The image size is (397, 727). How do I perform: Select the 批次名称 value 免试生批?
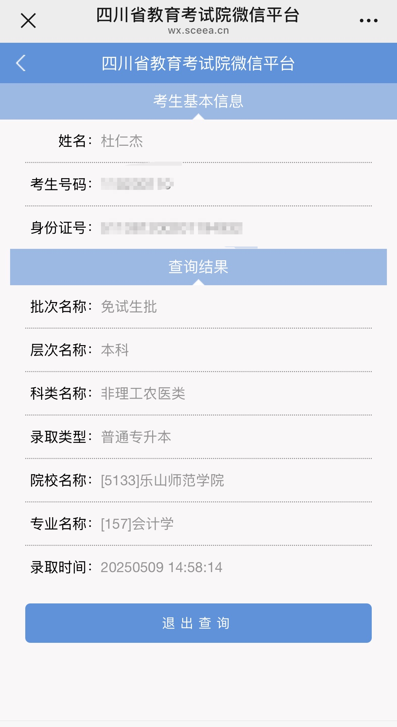(129, 307)
